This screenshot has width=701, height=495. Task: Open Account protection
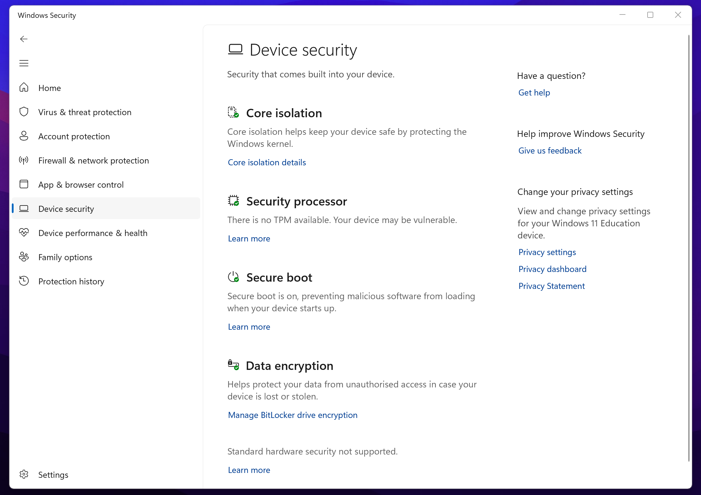click(x=74, y=136)
